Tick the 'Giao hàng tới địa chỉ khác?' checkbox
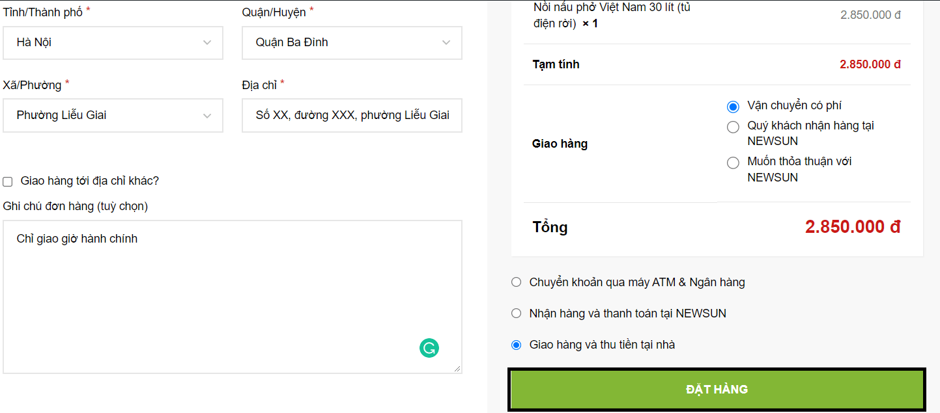Screen dimensions: 940x413 point(8,181)
